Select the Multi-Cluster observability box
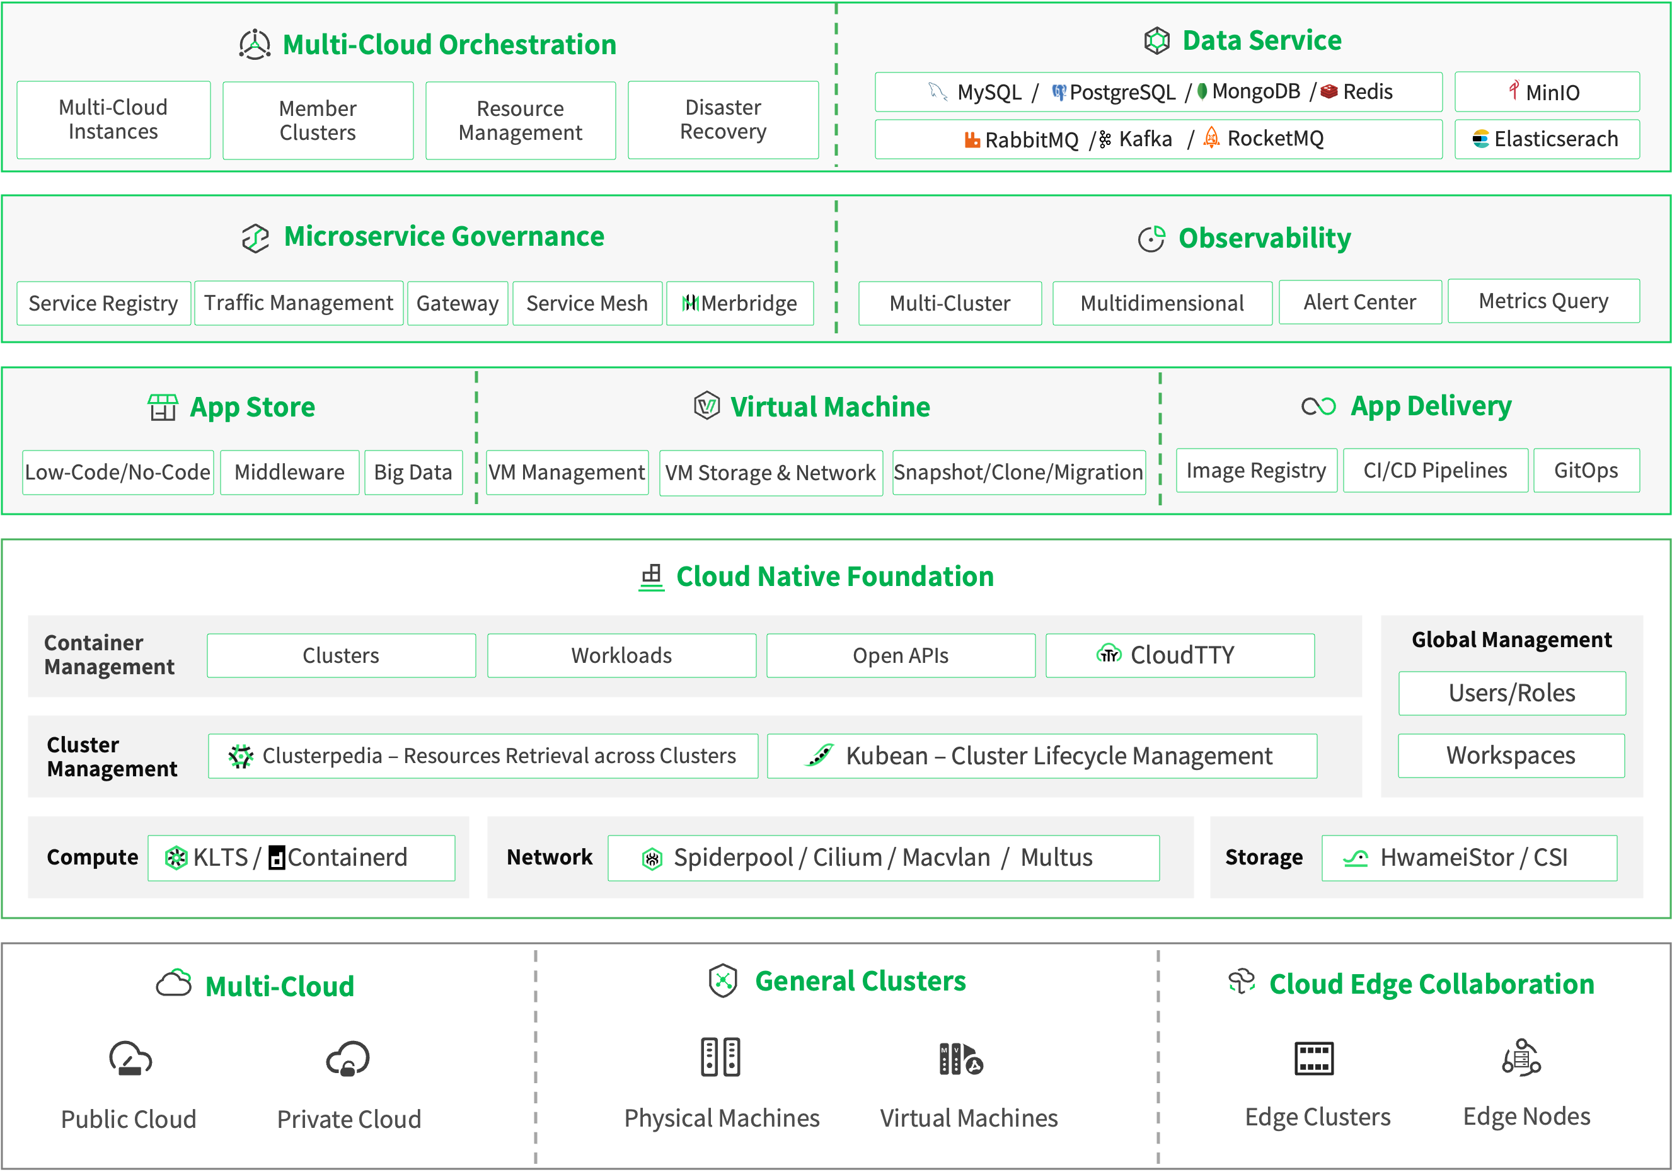 (x=950, y=304)
